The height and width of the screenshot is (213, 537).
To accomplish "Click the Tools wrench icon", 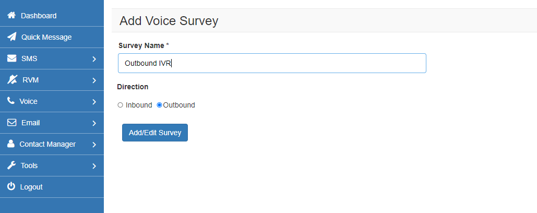I will coord(11,165).
